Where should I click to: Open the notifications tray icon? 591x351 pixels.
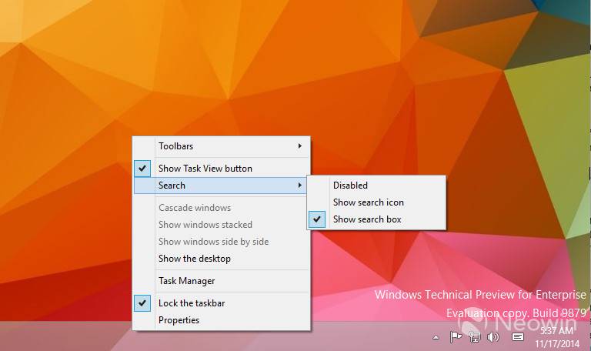click(518, 336)
